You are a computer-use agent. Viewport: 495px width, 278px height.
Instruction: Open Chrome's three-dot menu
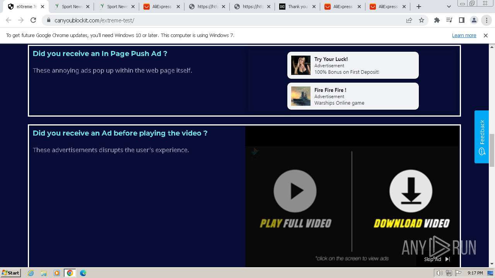pyautogui.click(x=486, y=20)
